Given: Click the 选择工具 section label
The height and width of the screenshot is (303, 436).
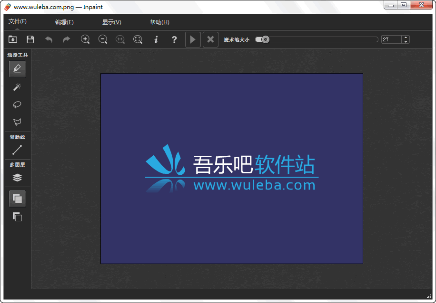Looking at the screenshot, I should 18,55.
